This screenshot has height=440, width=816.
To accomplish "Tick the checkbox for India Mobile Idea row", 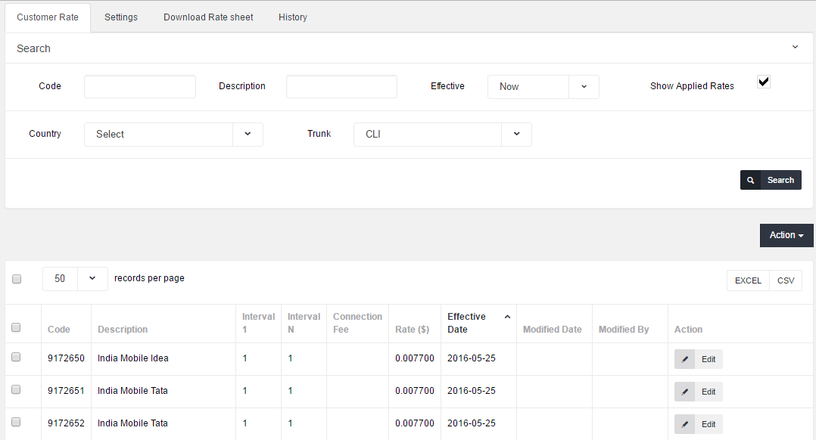I will point(16,357).
